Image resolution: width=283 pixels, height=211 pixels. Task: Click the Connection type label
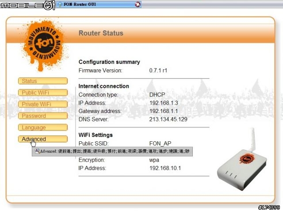click(98, 94)
